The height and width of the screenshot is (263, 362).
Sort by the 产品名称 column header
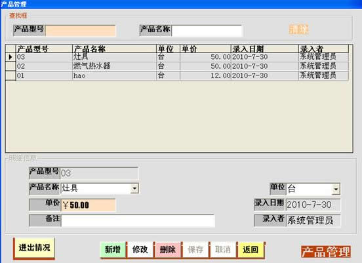click(115, 49)
